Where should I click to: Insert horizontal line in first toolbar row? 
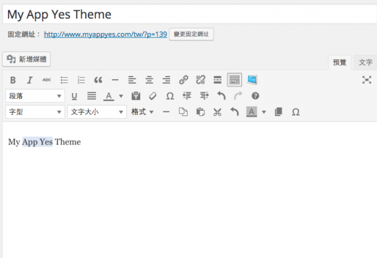(x=115, y=80)
